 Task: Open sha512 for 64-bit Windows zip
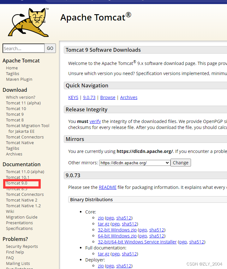(x=157, y=236)
